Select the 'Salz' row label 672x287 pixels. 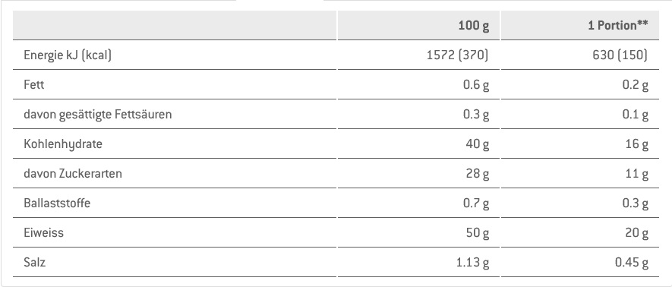(35, 262)
